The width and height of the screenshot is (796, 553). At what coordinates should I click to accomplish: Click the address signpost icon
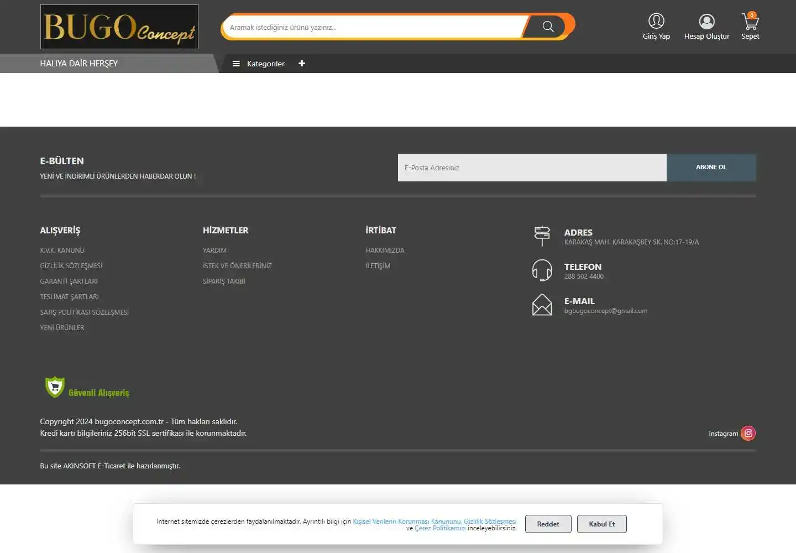click(x=542, y=236)
